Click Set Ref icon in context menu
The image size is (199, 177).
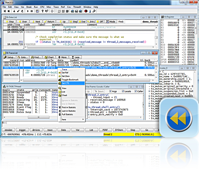[60, 73]
